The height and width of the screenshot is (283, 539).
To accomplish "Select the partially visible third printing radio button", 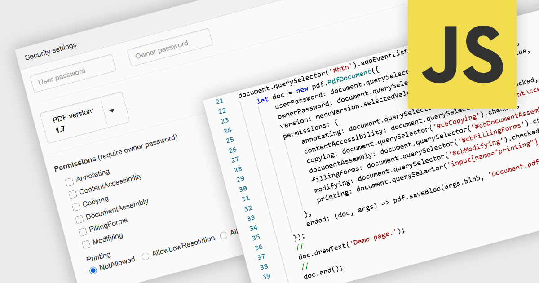I will click(x=224, y=236).
